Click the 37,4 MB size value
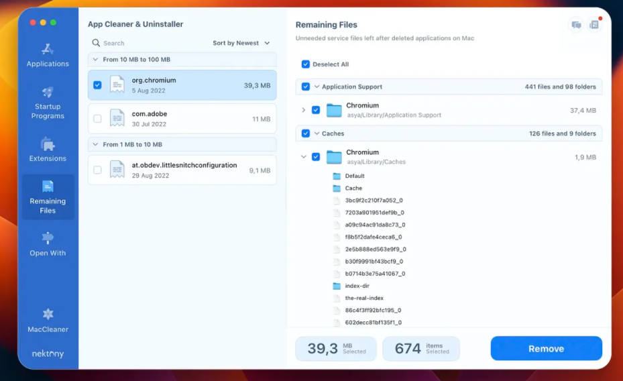Image resolution: width=623 pixels, height=381 pixels. [x=583, y=111]
